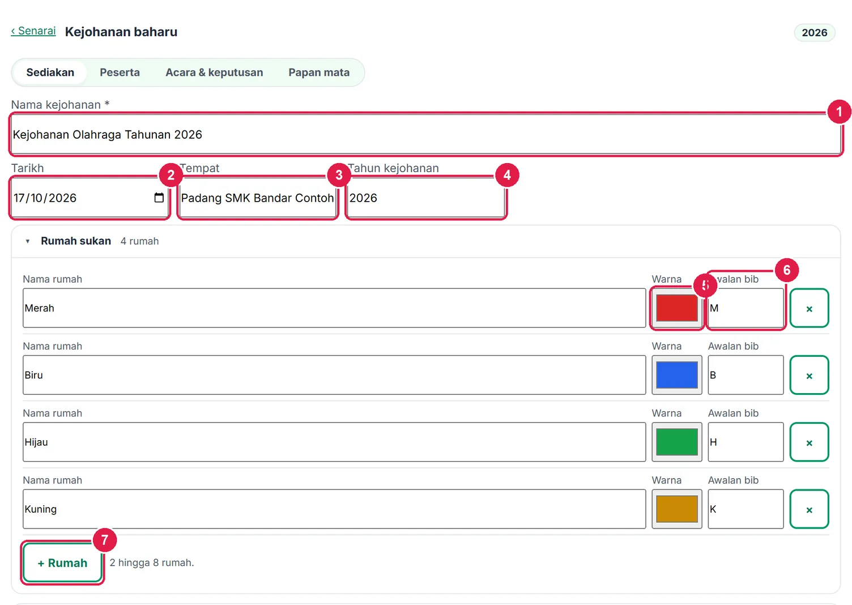Focus the Nama kejohanan input field
This screenshot has height=605, width=852.
click(x=426, y=134)
